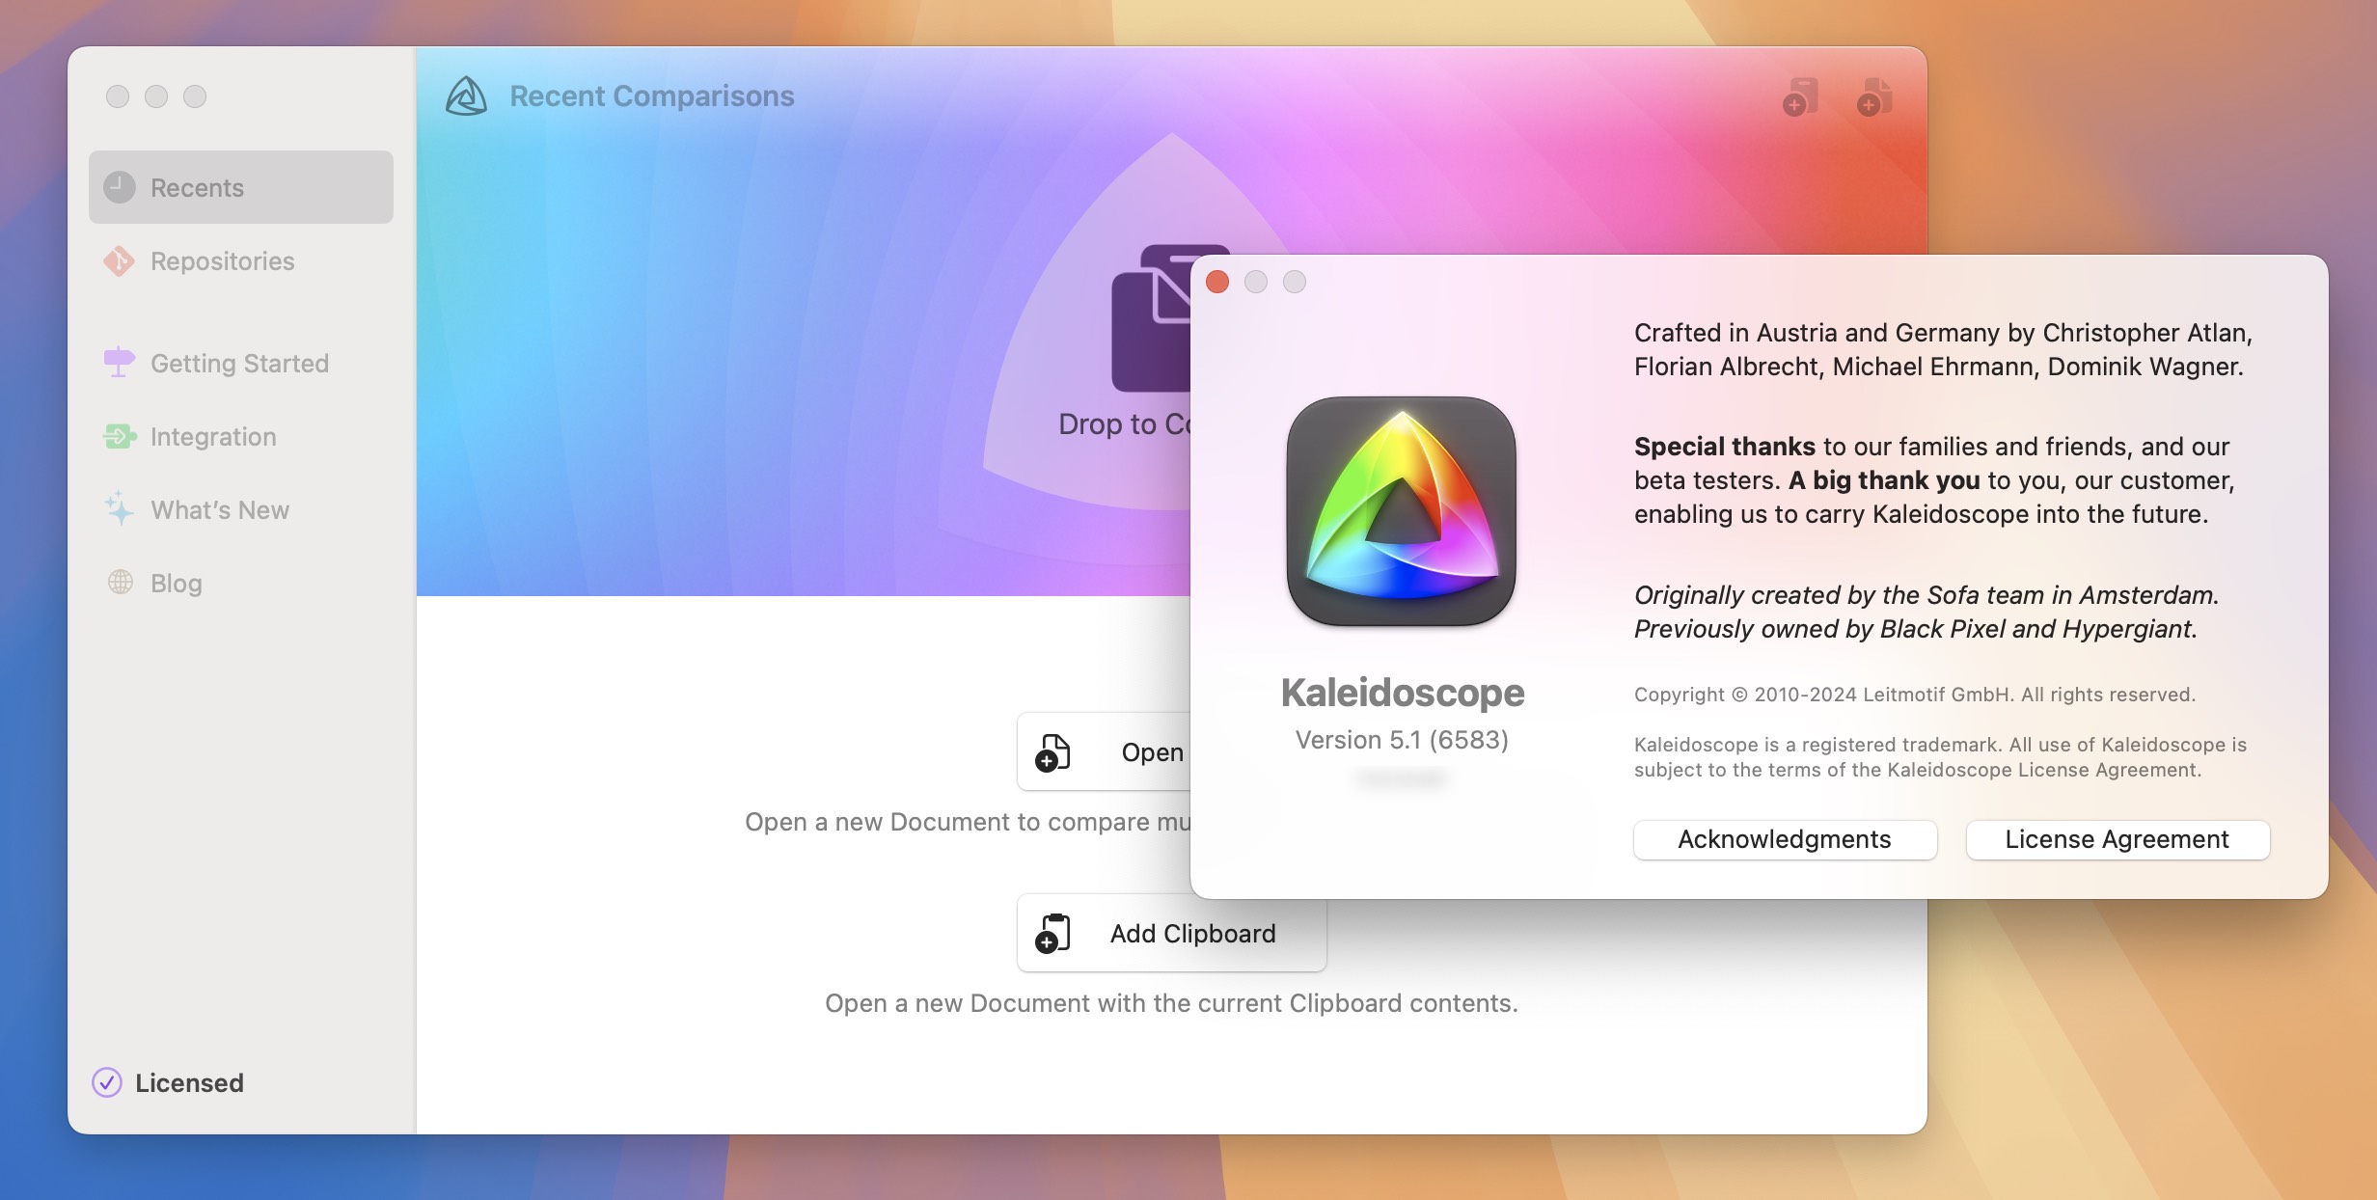Click the clipboard-plus icon on Add Clipboard
This screenshot has width=2377, height=1200.
click(x=1053, y=934)
